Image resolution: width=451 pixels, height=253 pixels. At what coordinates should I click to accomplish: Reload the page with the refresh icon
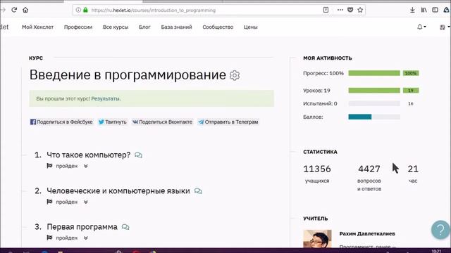(x=14, y=10)
